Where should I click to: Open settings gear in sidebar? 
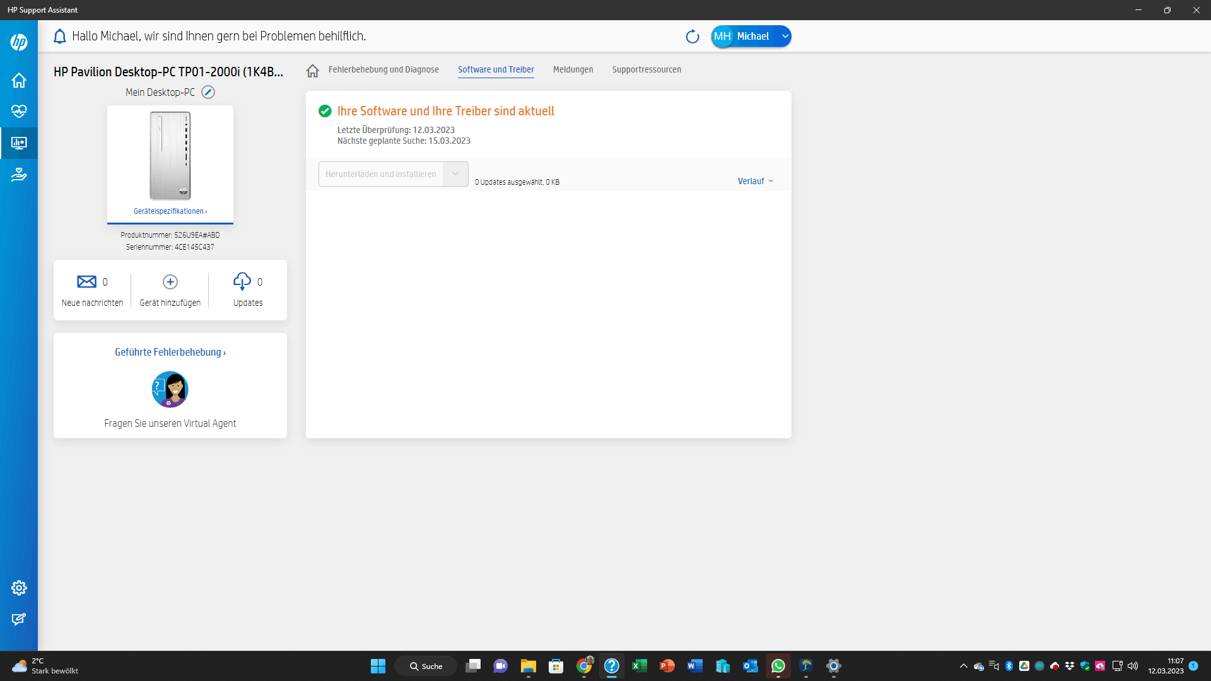click(x=19, y=588)
